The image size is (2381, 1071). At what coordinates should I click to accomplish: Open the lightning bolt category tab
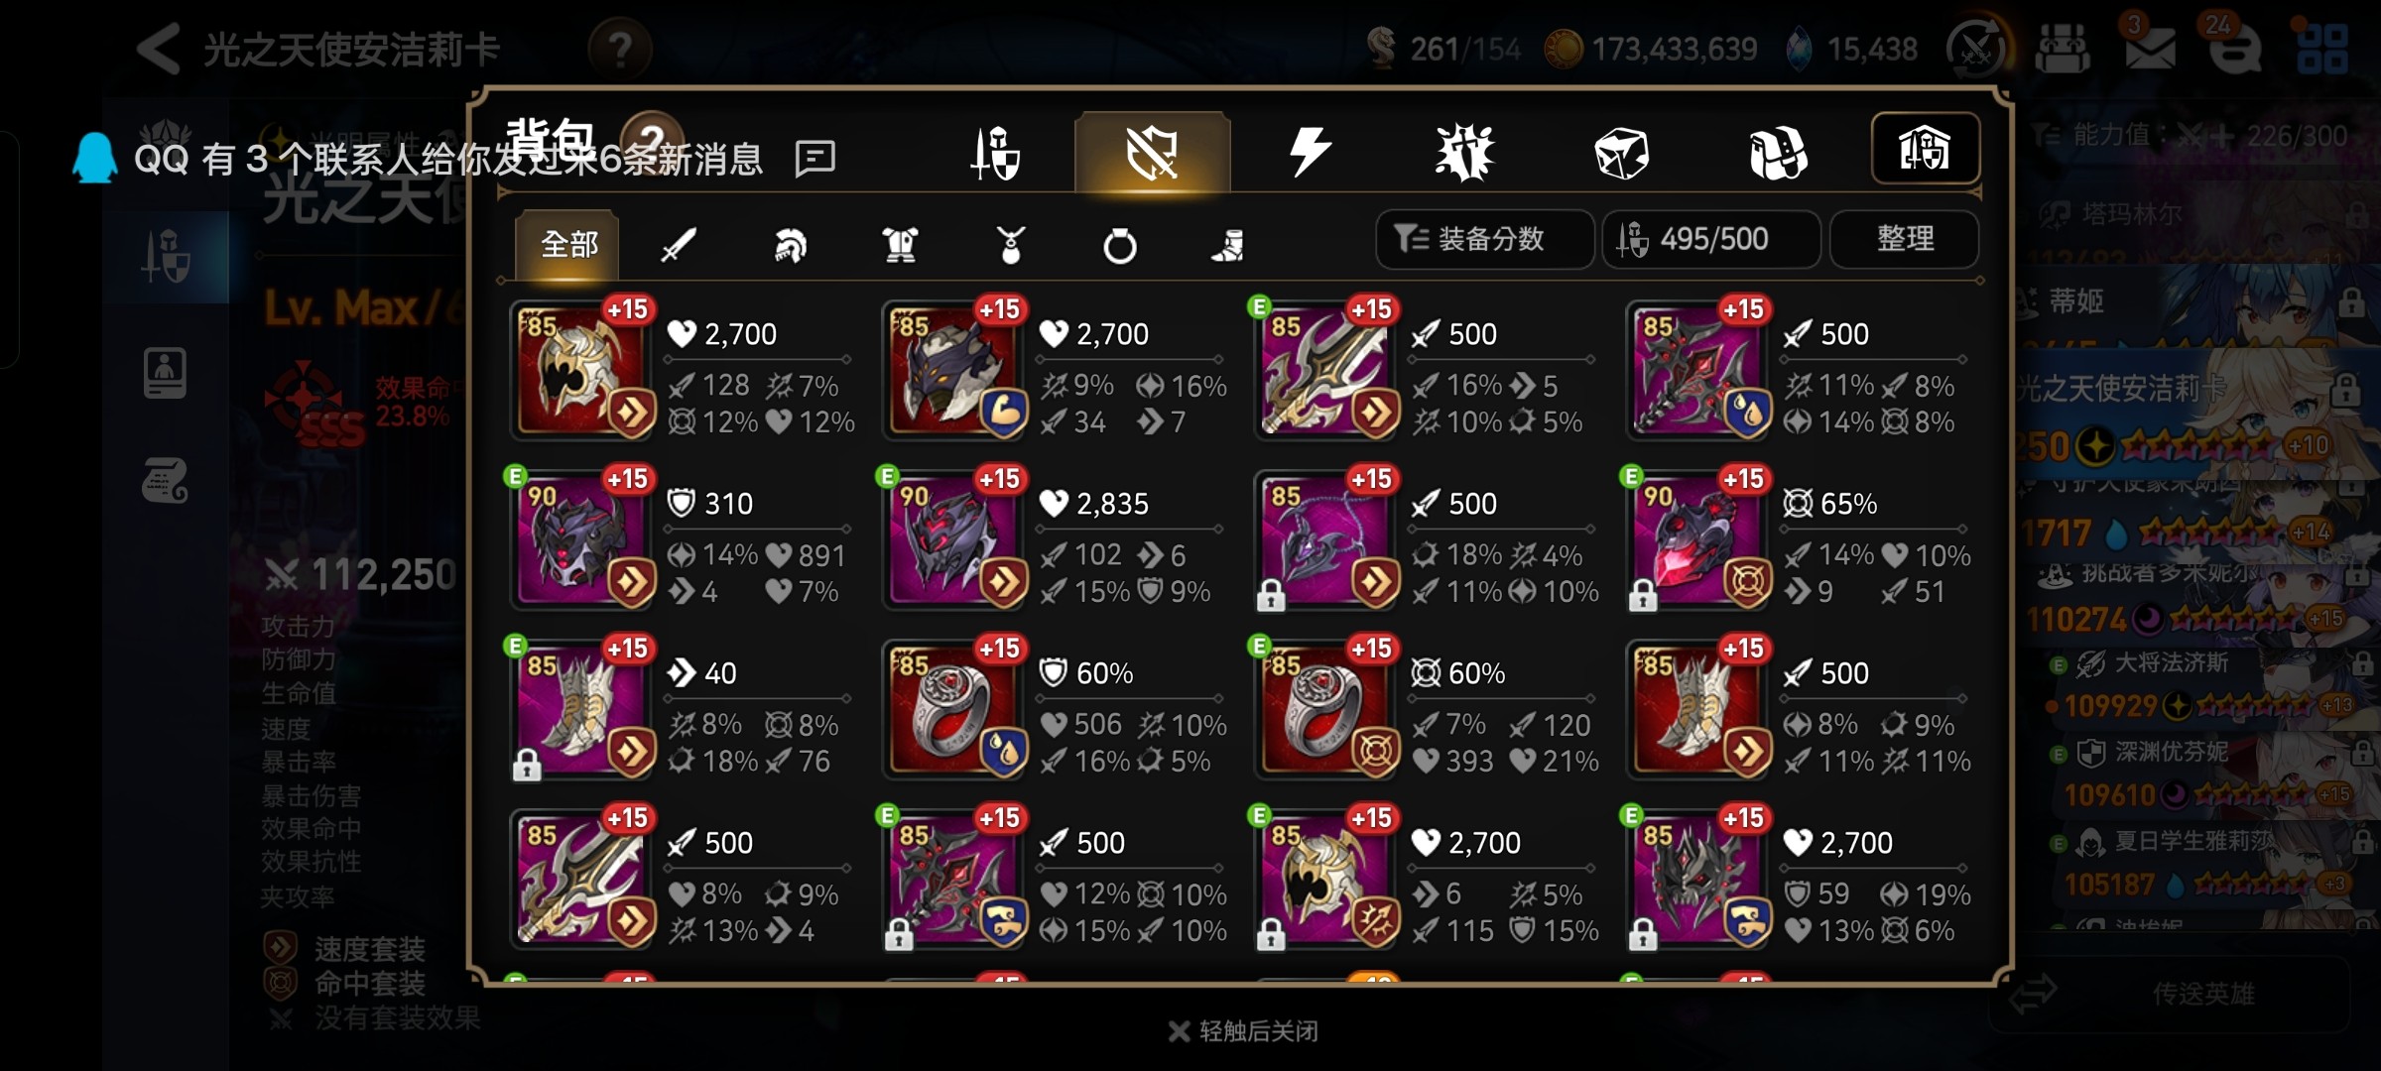[x=1310, y=153]
